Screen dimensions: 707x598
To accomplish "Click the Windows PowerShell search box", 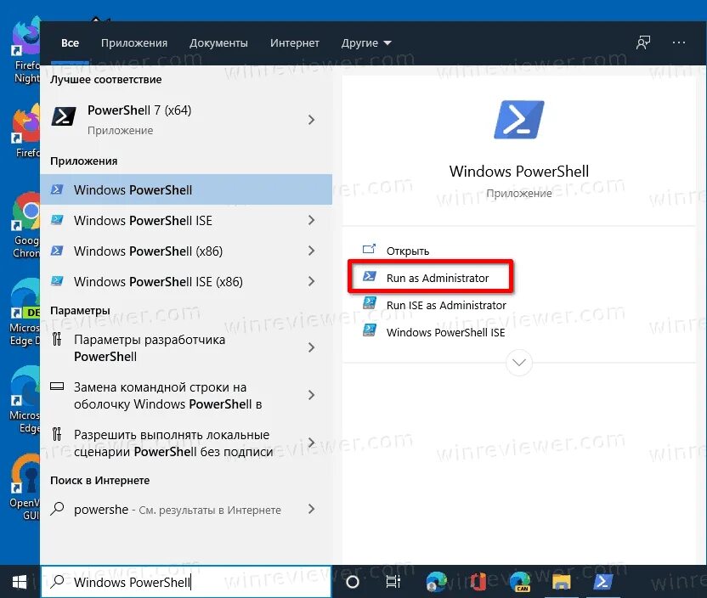I will pyautogui.click(x=186, y=582).
